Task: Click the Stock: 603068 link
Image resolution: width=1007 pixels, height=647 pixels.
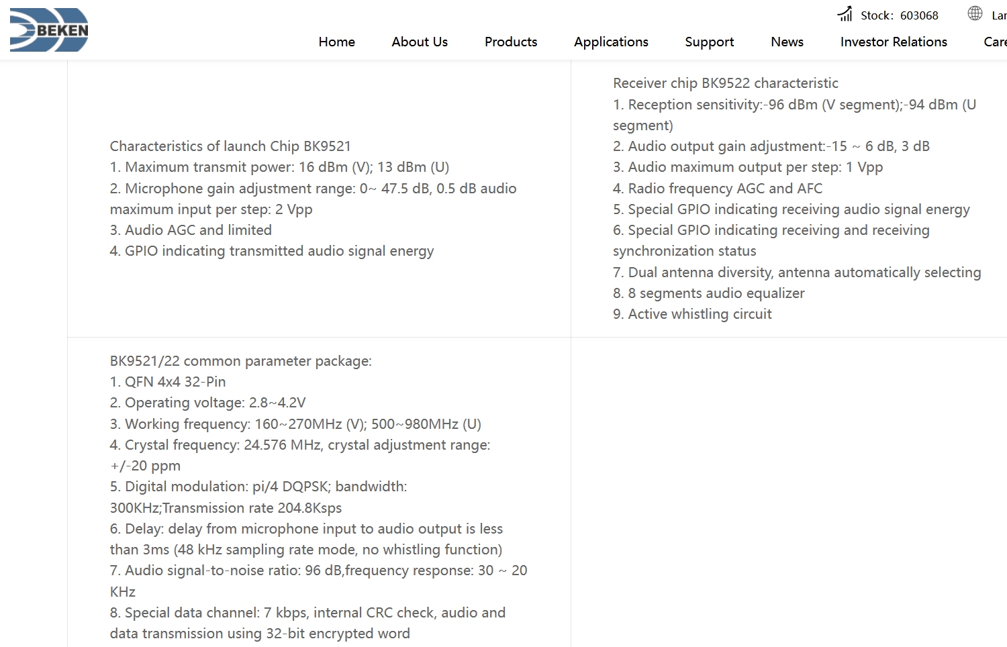Action: 899,15
